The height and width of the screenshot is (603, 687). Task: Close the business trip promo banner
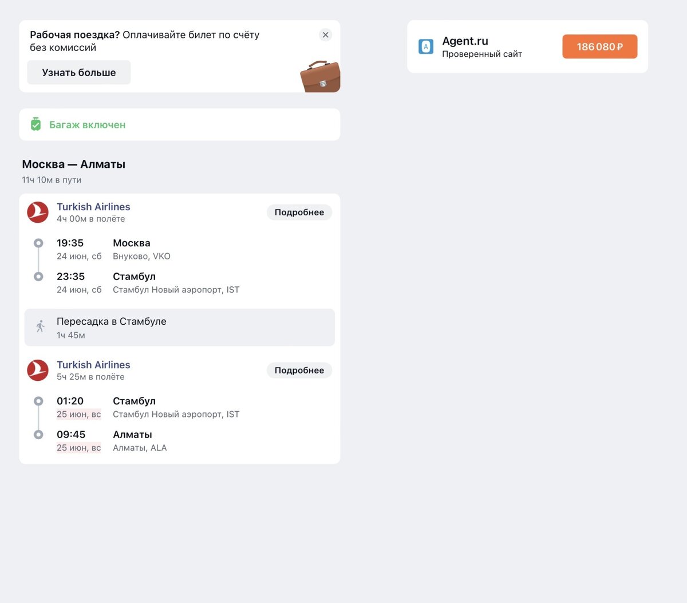click(x=325, y=35)
